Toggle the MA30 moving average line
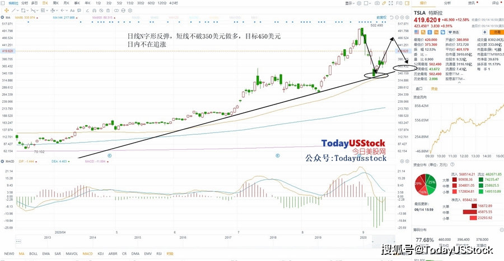This screenshot has height=261, width=504. coord(136,17)
